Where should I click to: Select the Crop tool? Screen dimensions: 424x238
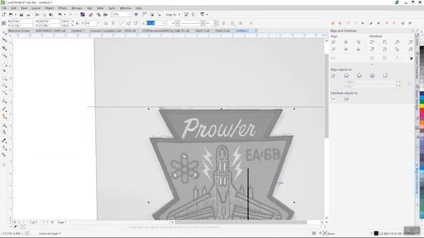pos(4,48)
